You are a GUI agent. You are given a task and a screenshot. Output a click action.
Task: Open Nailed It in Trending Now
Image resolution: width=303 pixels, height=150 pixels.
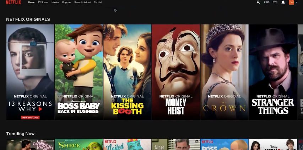[127, 144]
